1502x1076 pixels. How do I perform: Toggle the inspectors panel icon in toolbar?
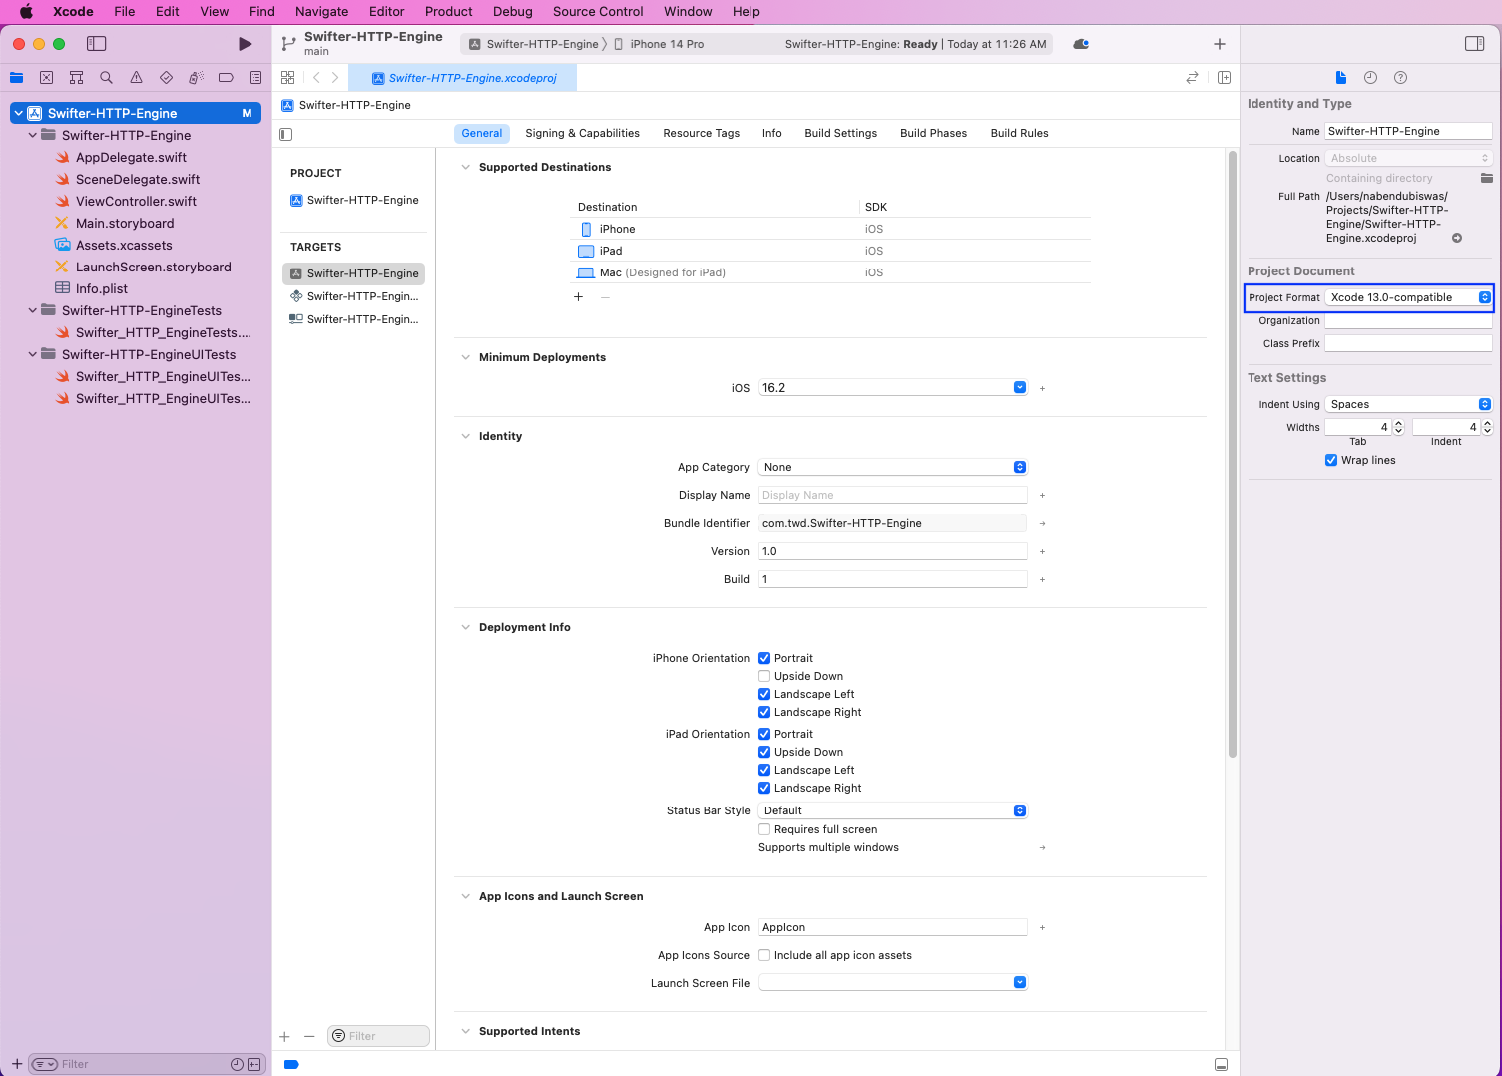pyautogui.click(x=1474, y=44)
